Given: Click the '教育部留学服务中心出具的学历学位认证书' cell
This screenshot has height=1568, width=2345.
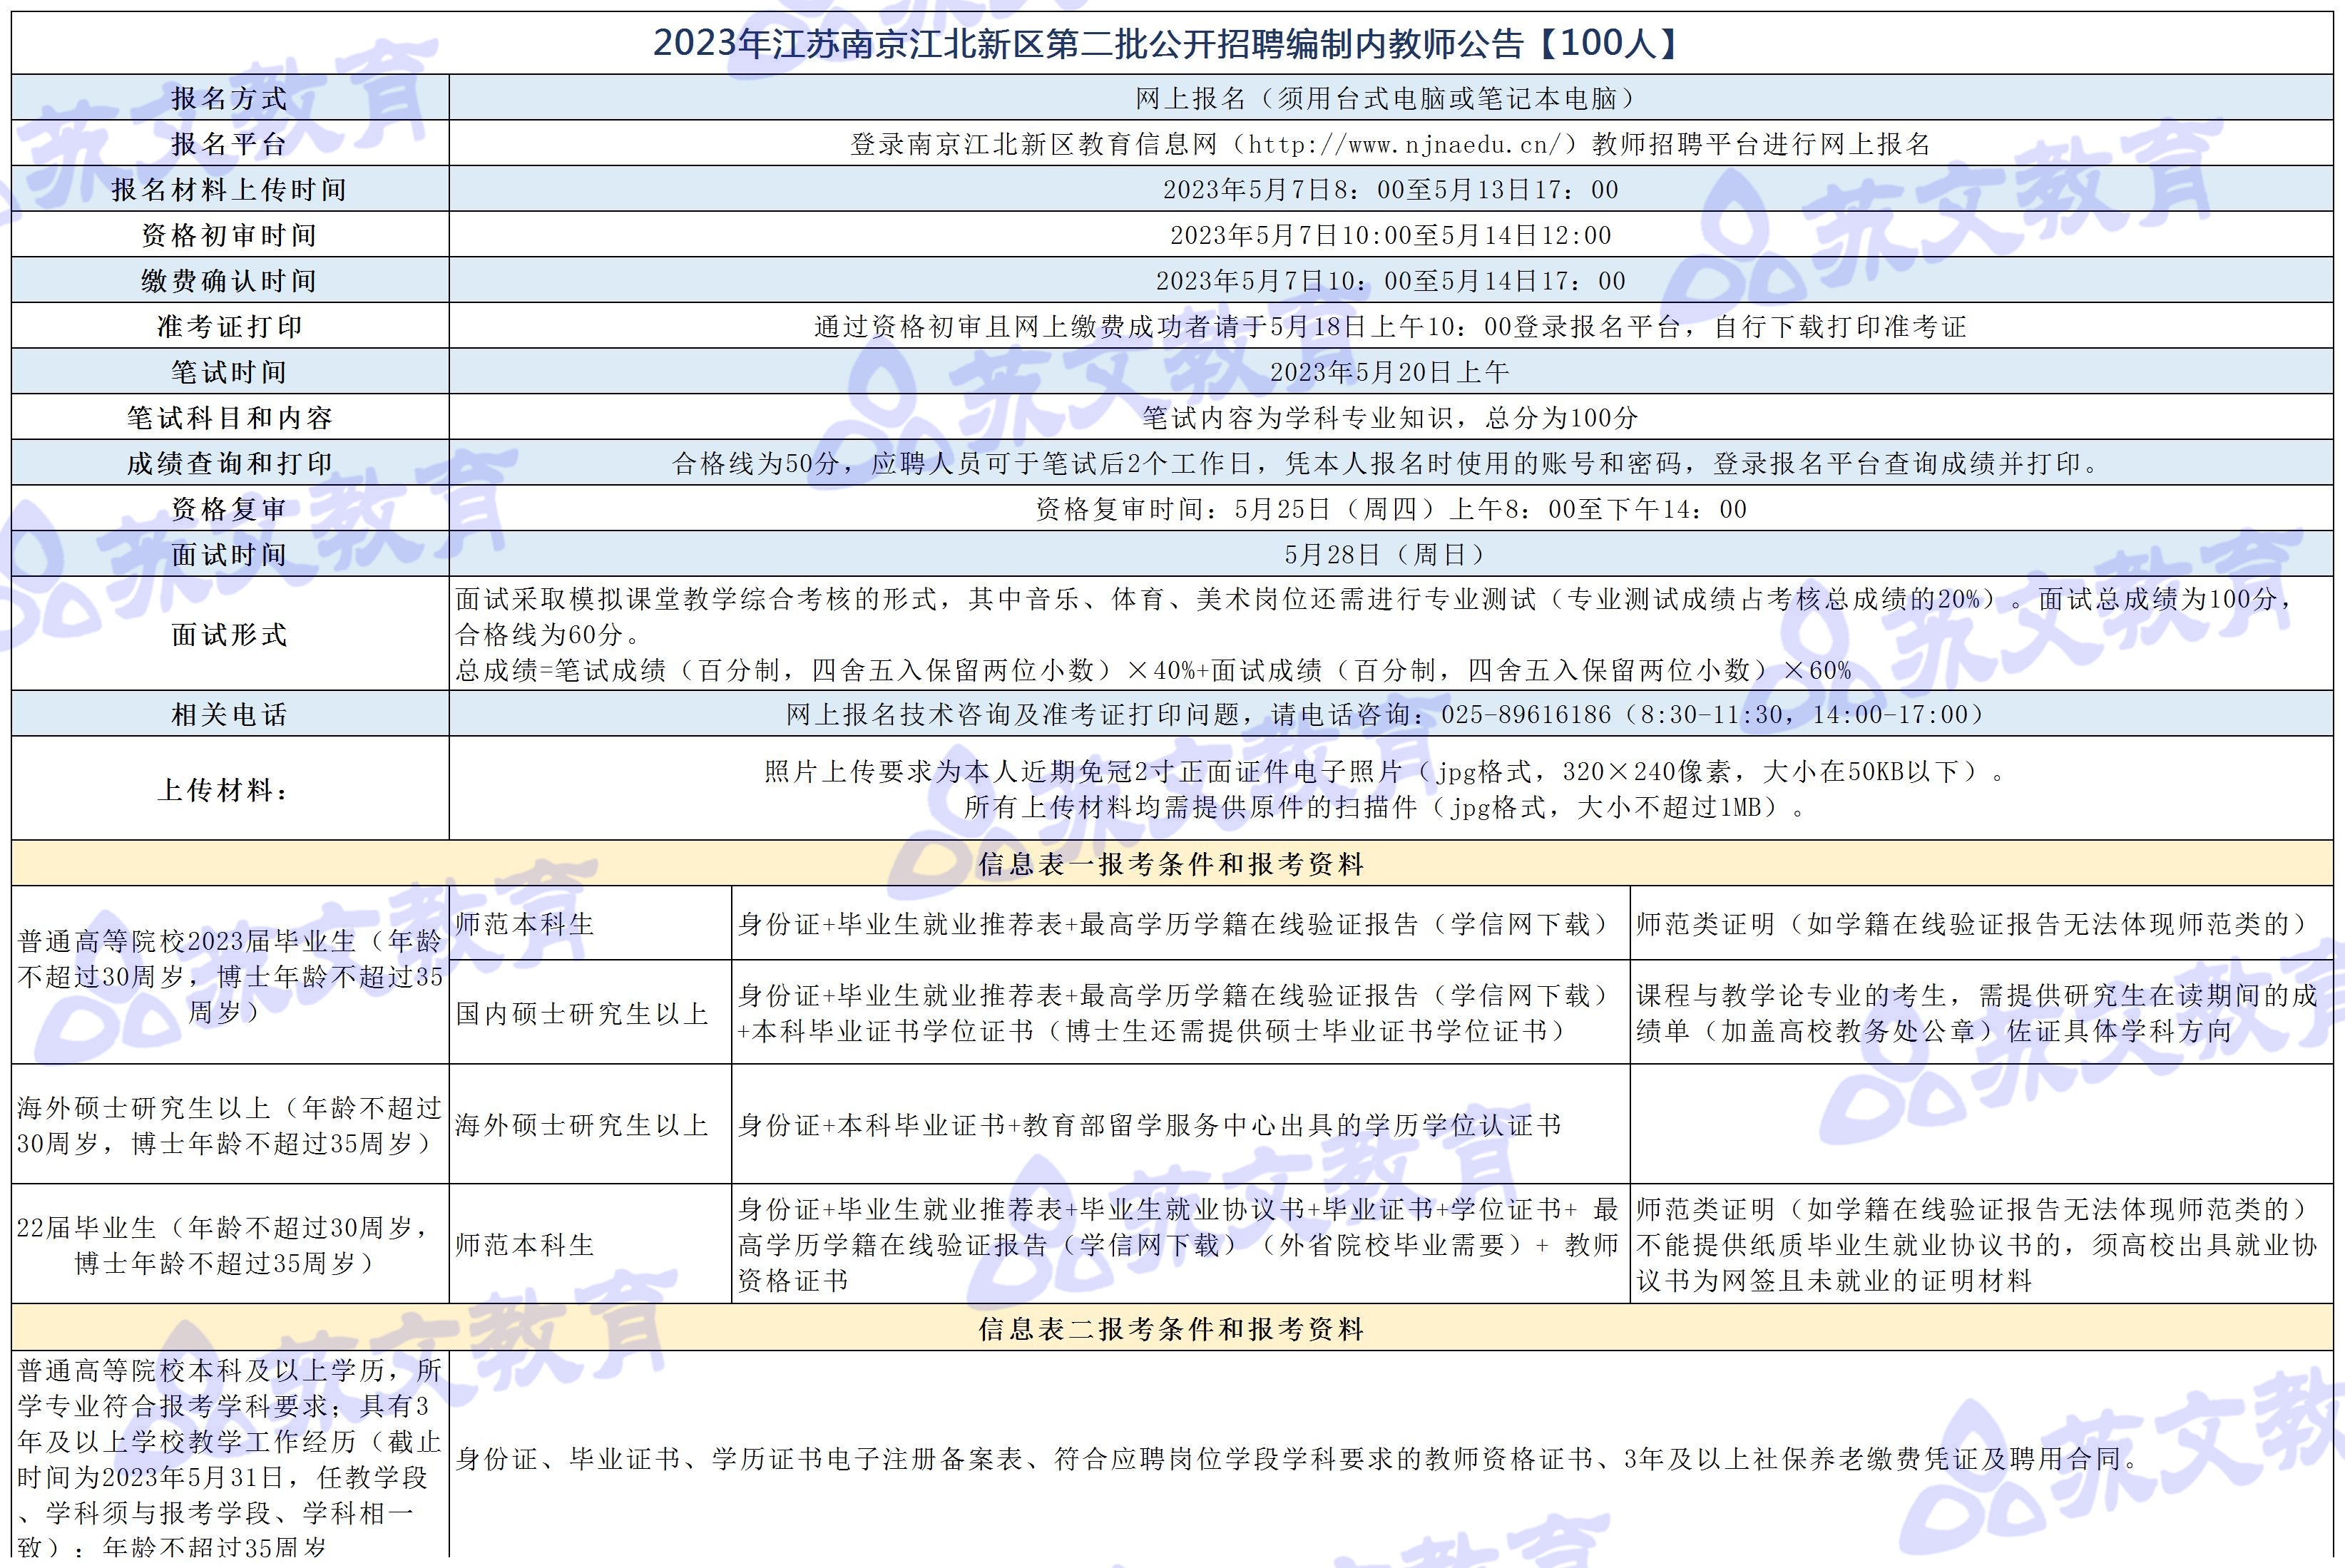Looking at the screenshot, I should [x=1180, y=1124].
